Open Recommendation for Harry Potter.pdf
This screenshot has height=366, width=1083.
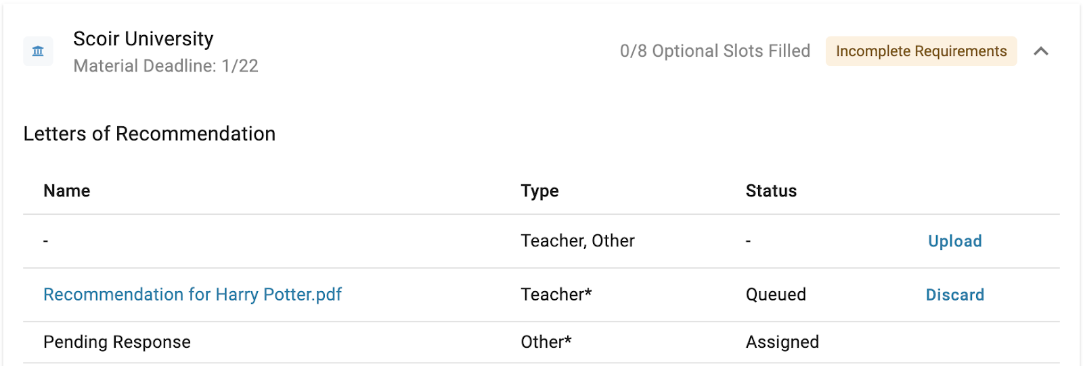[192, 294]
